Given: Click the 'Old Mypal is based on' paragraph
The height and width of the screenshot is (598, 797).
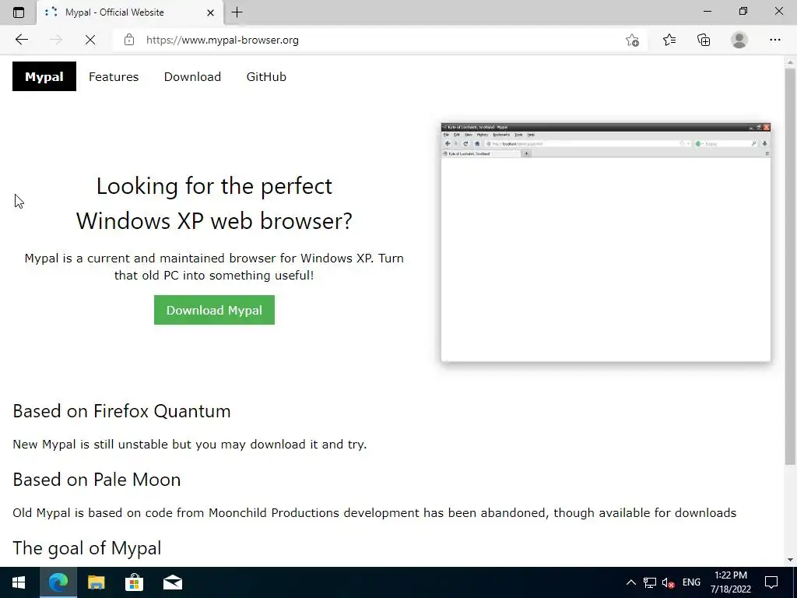Looking at the screenshot, I should coord(374,512).
